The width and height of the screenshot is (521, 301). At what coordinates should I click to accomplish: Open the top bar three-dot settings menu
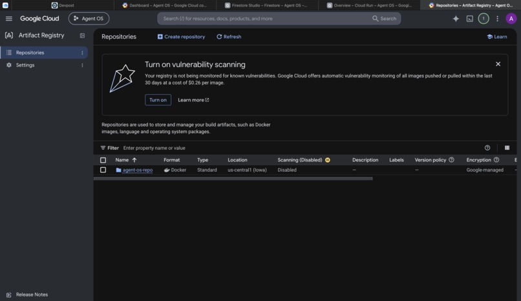coord(498,19)
